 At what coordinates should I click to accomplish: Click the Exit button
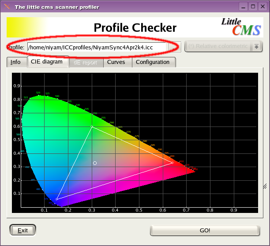click(22, 230)
